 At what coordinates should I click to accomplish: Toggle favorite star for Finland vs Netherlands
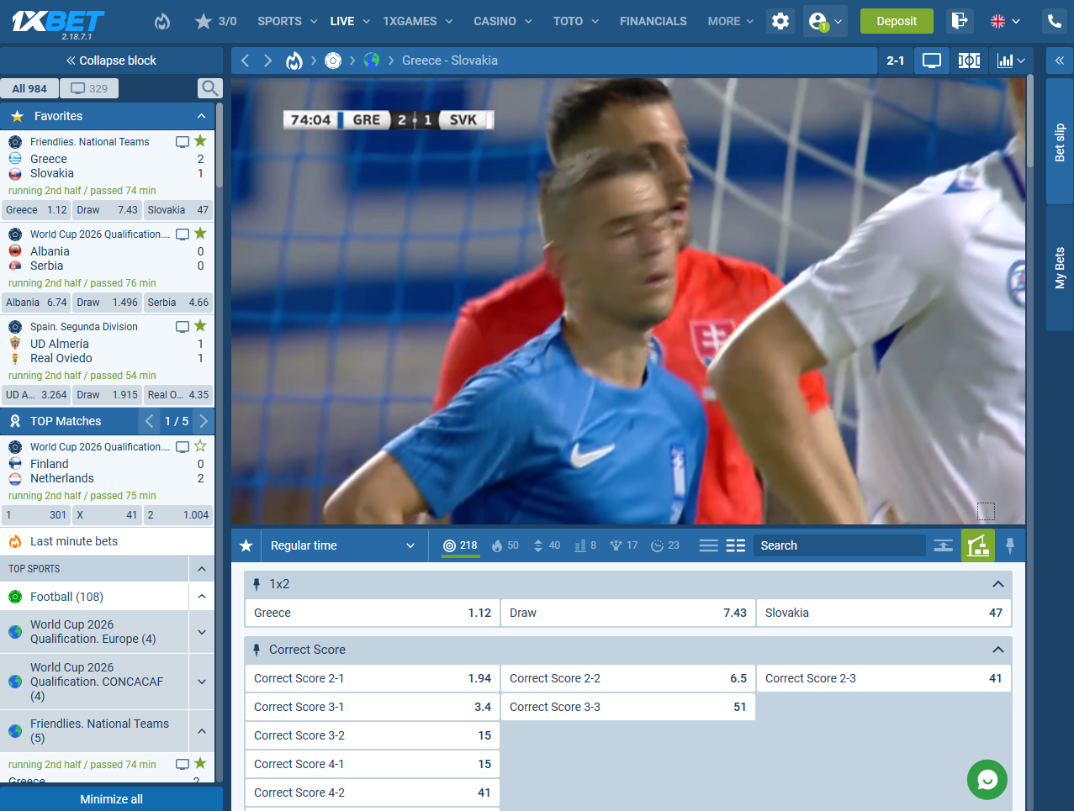point(200,446)
